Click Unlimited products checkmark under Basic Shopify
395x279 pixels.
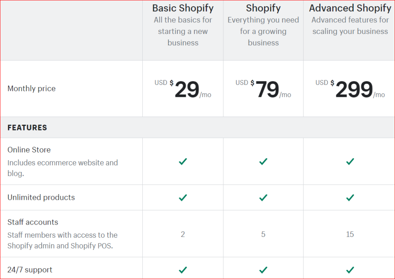click(x=183, y=198)
